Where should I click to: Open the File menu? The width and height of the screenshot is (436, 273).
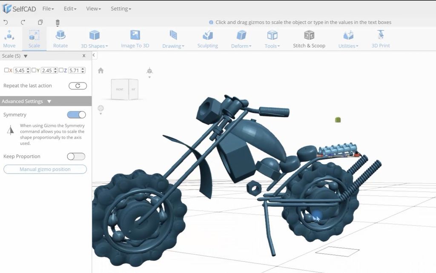point(48,8)
